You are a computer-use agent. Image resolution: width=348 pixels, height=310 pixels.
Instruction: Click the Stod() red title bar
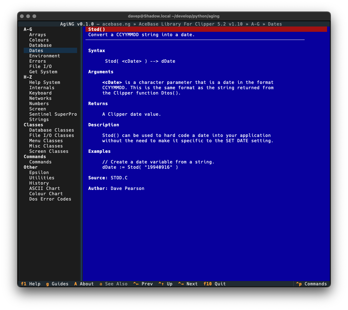click(x=206, y=29)
